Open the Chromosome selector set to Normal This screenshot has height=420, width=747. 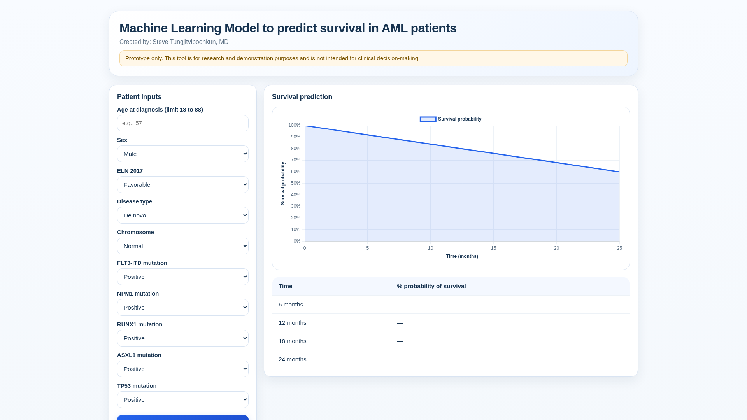(183, 246)
